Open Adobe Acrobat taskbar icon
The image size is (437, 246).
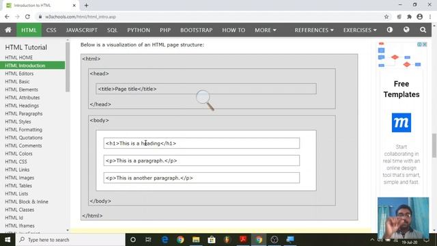(x=243, y=239)
